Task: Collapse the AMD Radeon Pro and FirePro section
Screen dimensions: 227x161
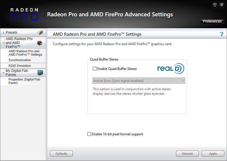Action: tap(3, 43)
